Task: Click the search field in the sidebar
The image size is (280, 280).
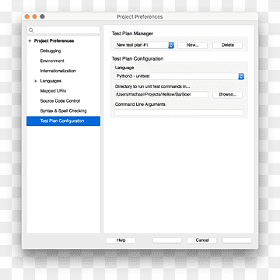Action: (63, 30)
